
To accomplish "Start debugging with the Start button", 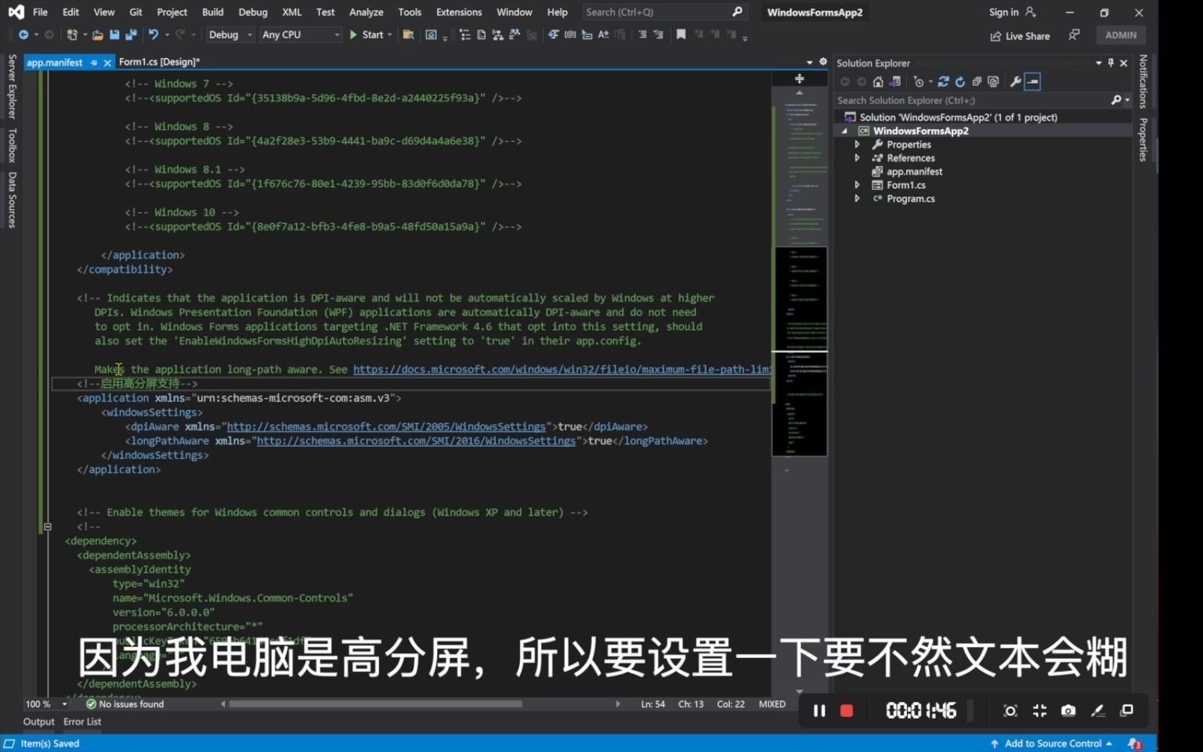I will pyautogui.click(x=366, y=34).
